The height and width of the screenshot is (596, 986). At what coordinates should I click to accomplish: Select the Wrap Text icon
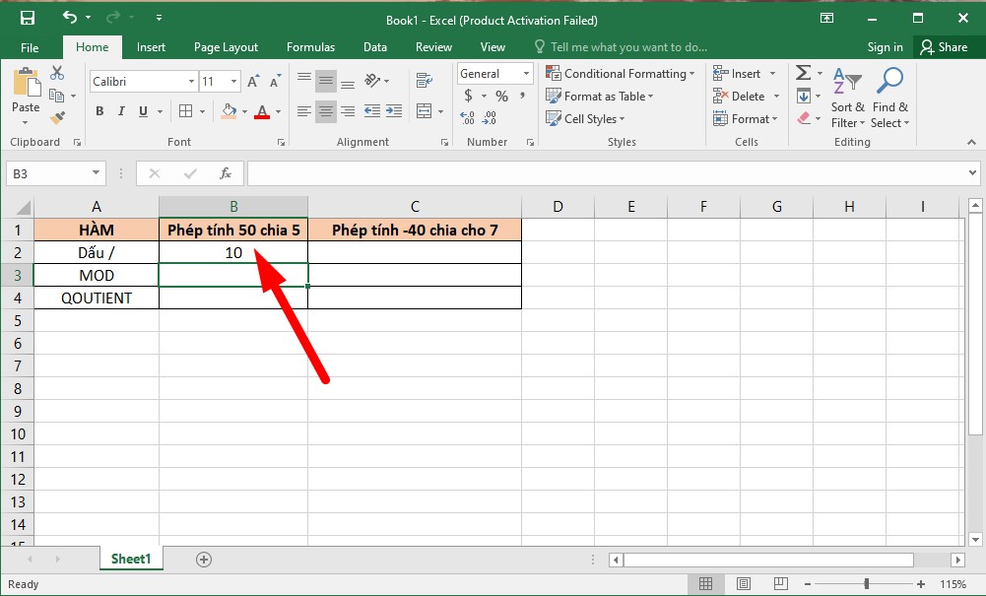424,80
